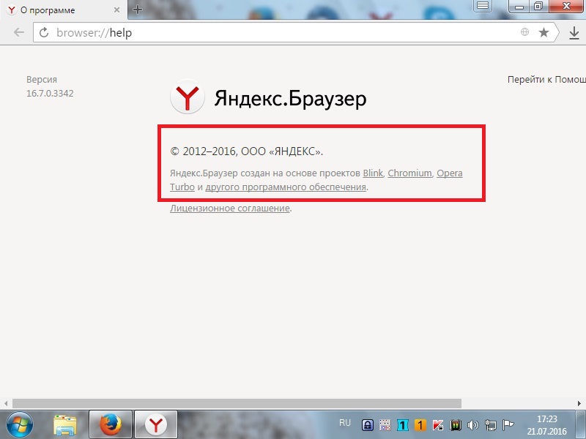
Task: Open the Blink project link
Action: click(x=373, y=173)
